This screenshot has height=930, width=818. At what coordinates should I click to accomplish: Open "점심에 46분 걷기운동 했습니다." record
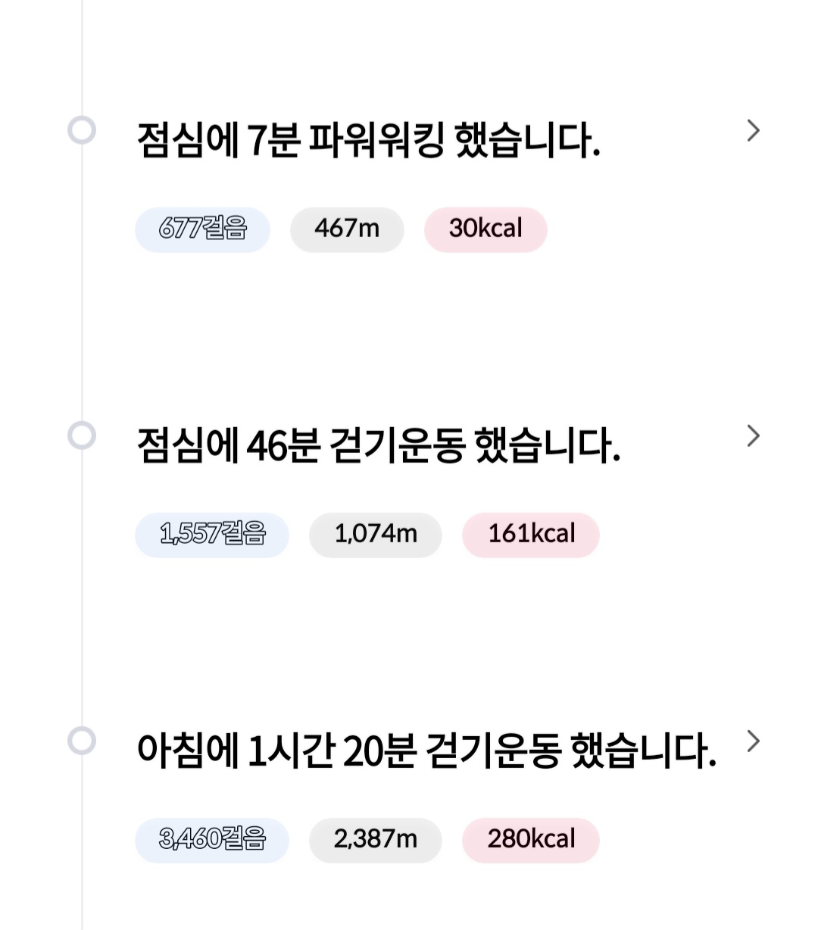tap(378, 446)
